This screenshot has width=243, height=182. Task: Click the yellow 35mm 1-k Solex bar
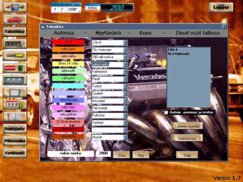pos(68,64)
